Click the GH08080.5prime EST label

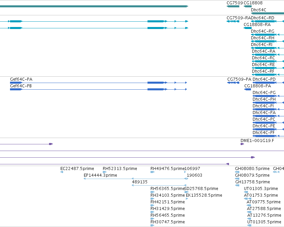pos(252,169)
